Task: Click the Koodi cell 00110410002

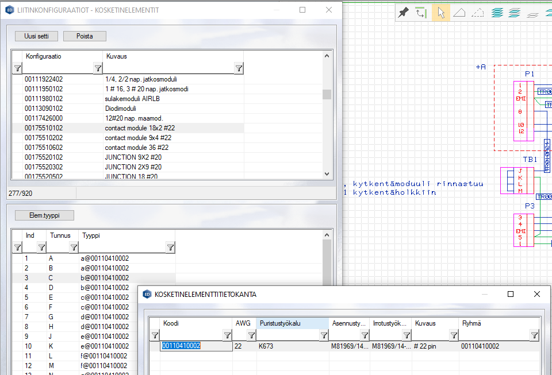Action: click(181, 346)
